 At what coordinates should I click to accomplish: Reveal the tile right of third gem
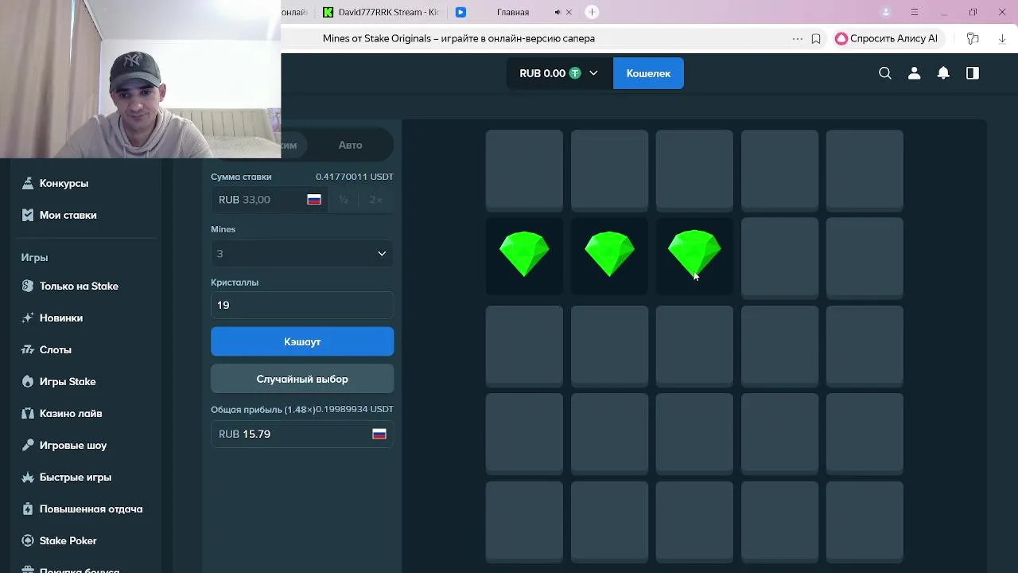(x=779, y=258)
